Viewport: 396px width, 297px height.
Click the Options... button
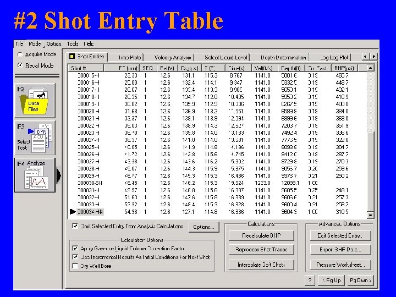(204, 227)
